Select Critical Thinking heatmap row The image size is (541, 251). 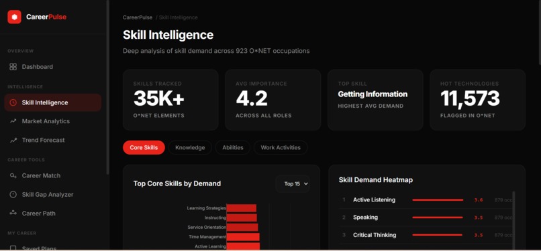click(x=425, y=235)
